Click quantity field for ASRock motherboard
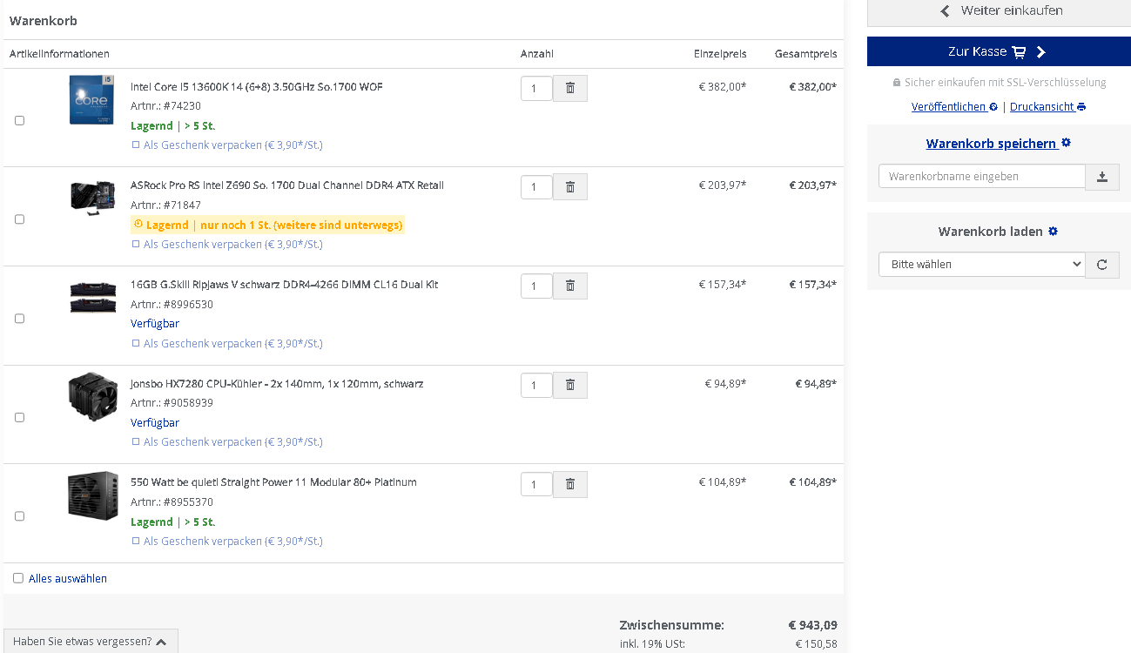1131x653 pixels. 536,186
